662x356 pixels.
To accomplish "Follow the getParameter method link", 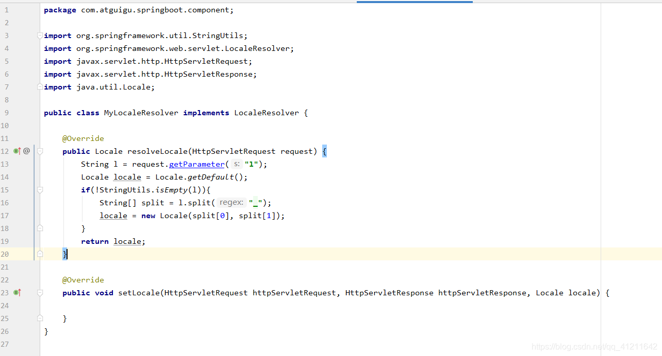I will tap(197, 164).
